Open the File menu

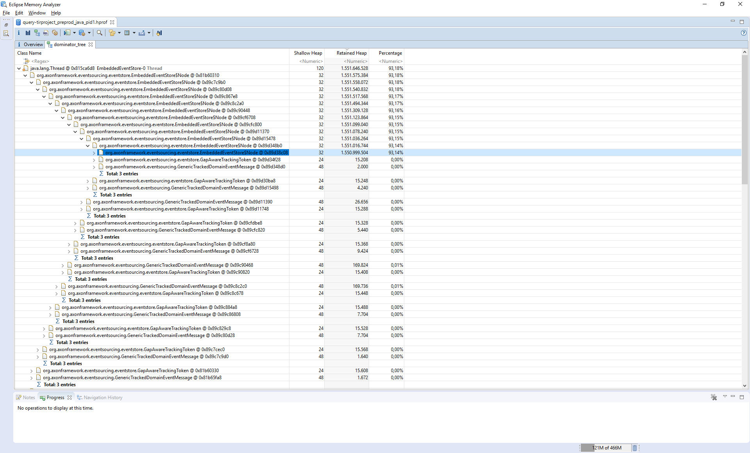coord(6,13)
